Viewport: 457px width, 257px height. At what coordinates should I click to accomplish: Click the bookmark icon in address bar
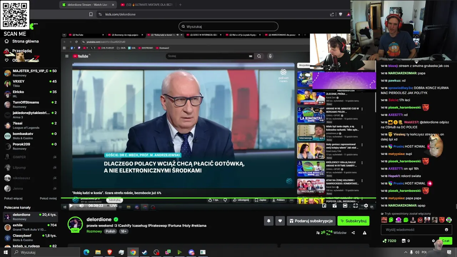[91, 14]
